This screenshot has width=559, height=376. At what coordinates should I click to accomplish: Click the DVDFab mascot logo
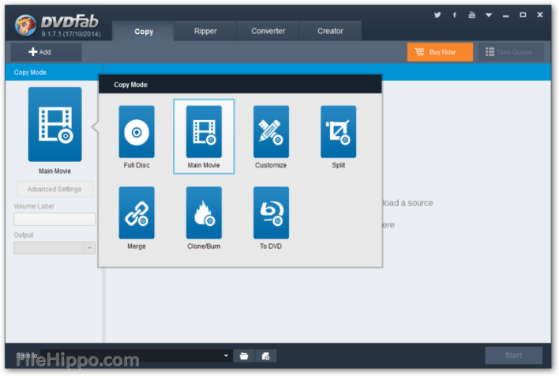coord(25,25)
